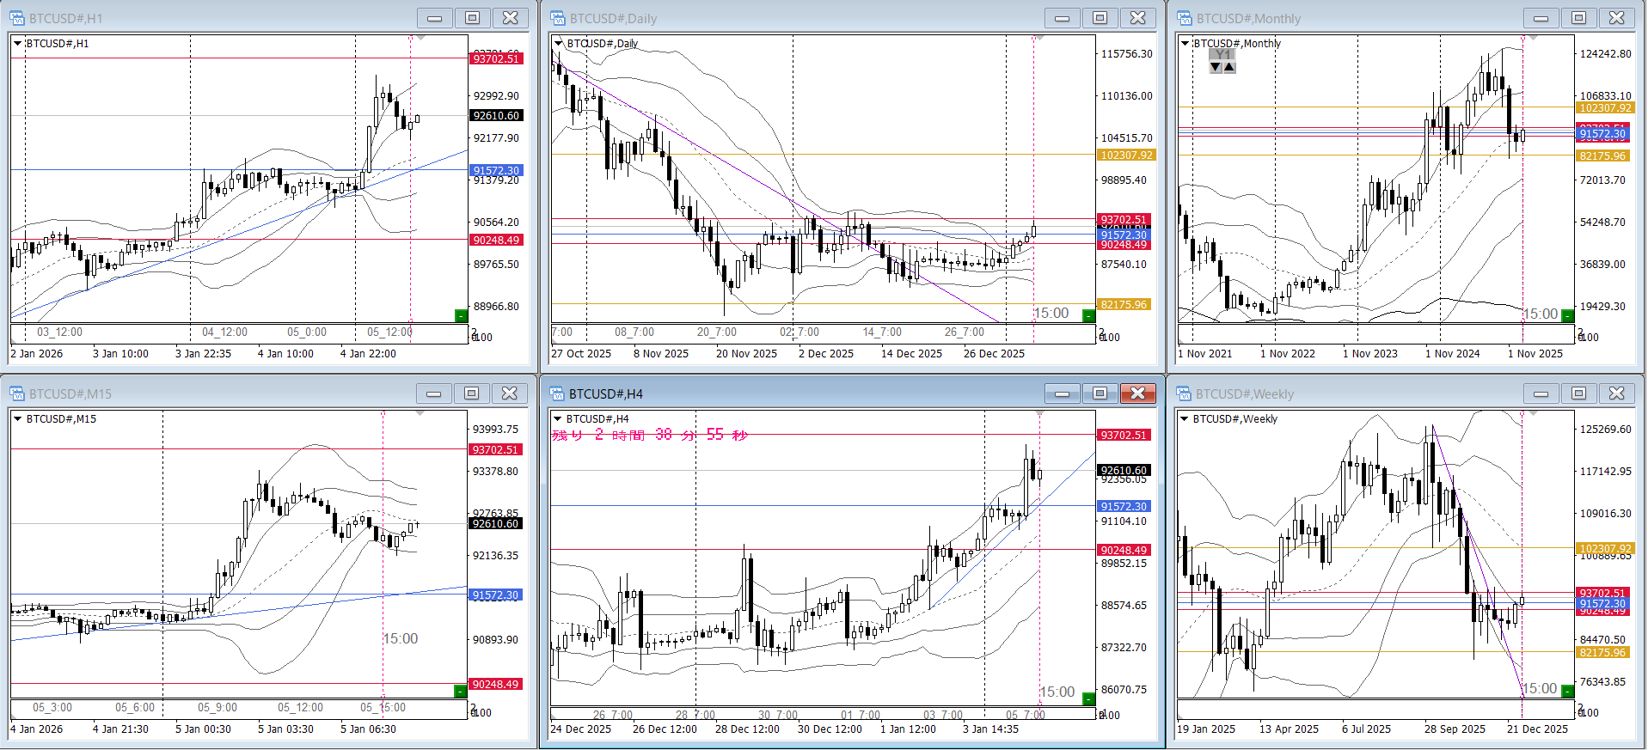1648x750 pixels.
Task: Expand the BTCUSD#,H1 chart title triangle
Action: pyautogui.click(x=17, y=43)
